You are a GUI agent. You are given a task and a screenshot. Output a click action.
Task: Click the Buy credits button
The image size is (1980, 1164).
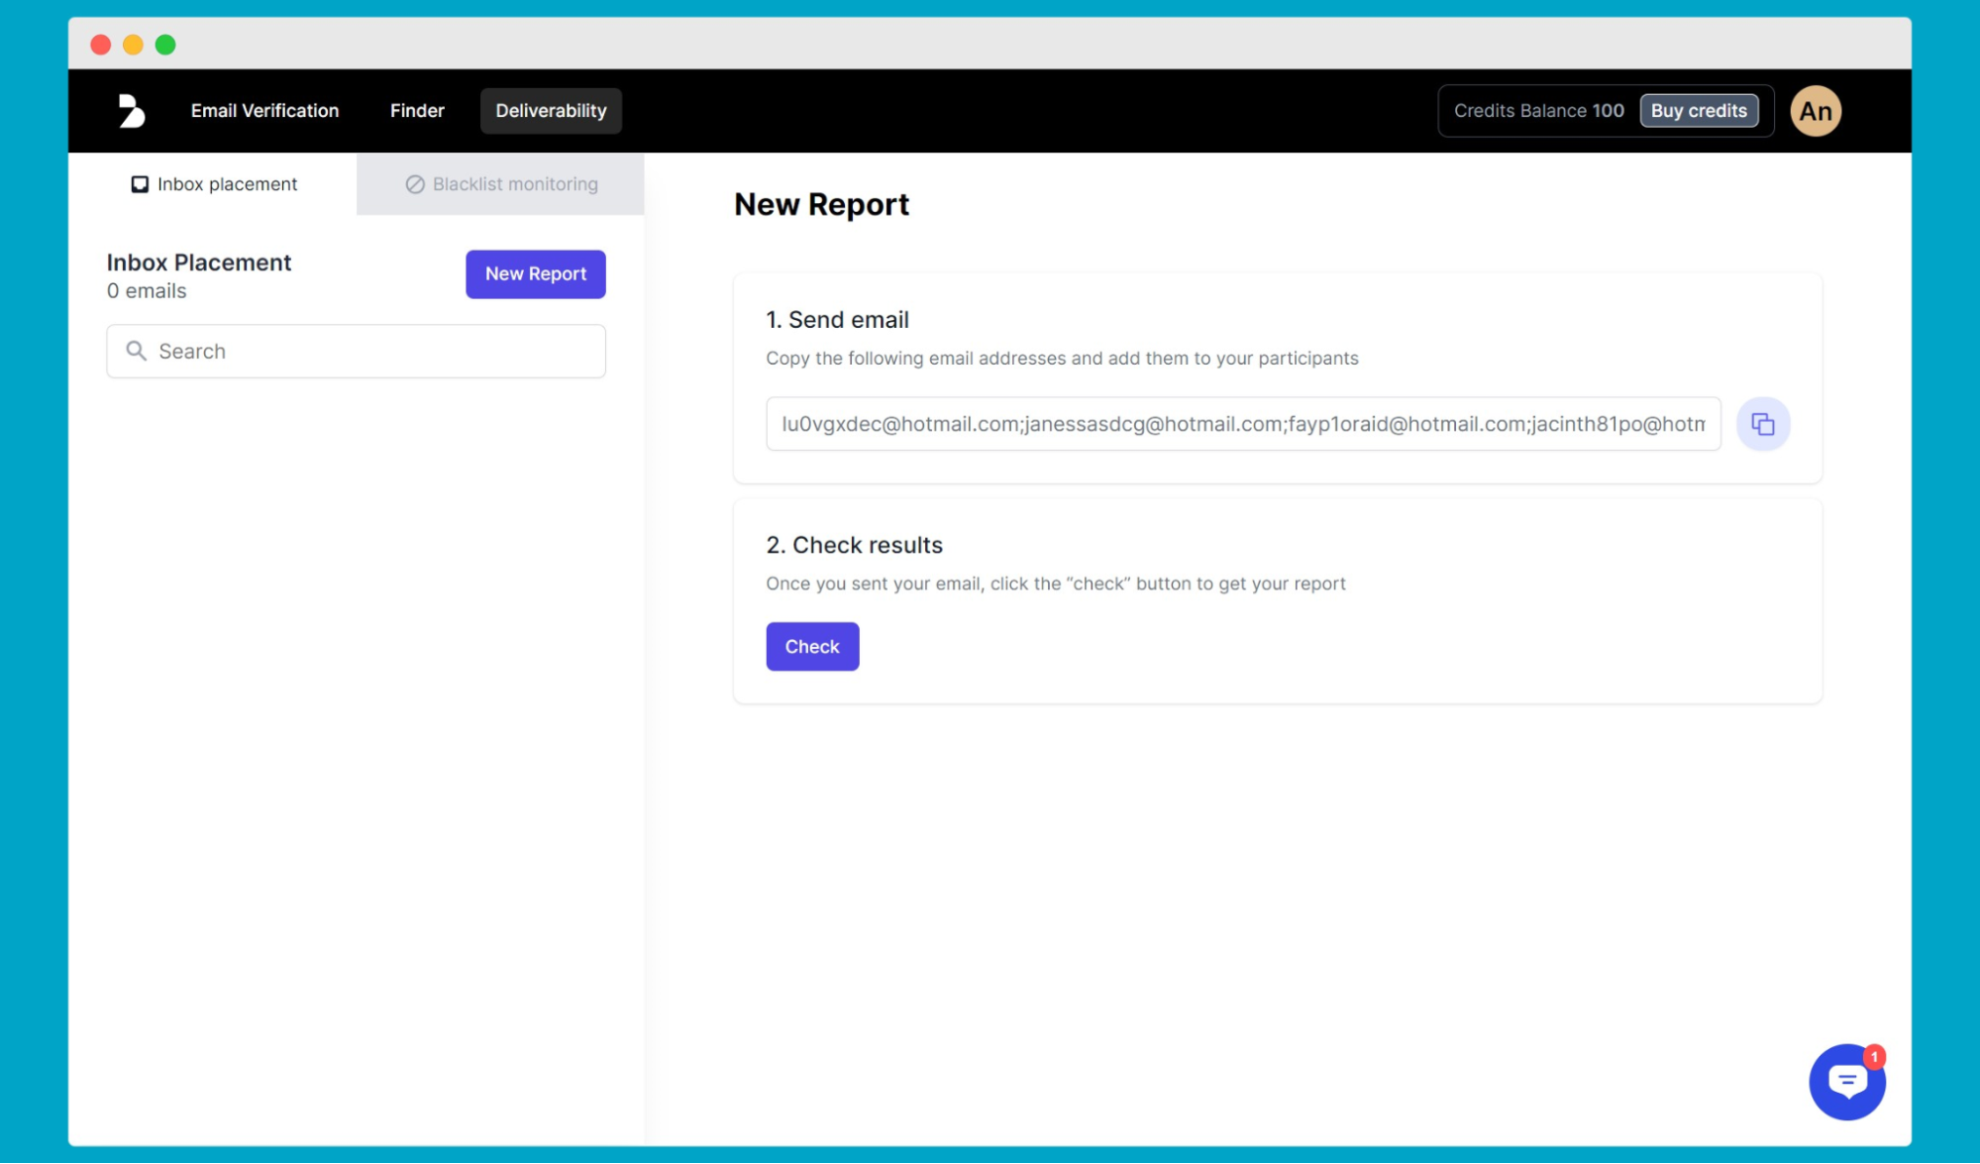click(x=1699, y=110)
